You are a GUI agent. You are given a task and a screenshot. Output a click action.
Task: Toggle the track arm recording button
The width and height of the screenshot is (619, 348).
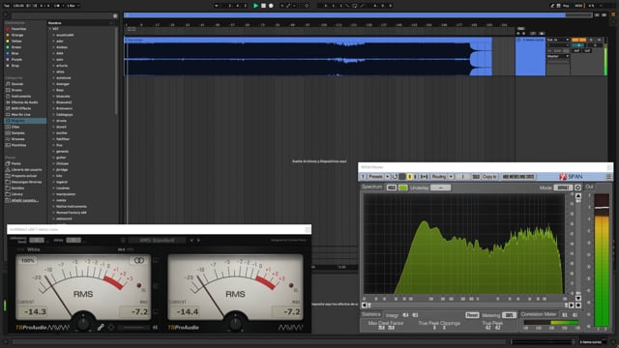point(600,40)
